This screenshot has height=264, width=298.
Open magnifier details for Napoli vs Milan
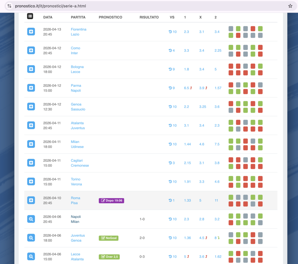coord(31,219)
